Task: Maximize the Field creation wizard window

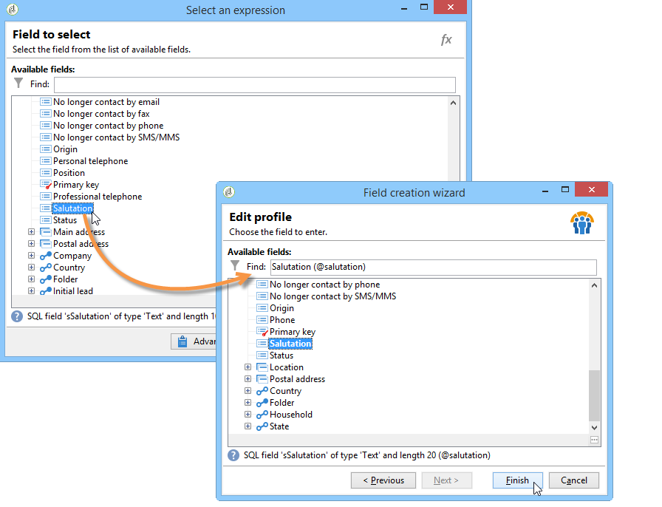Action: click(x=565, y=190)
